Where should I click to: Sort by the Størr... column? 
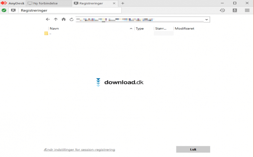(x=161, y=29)
